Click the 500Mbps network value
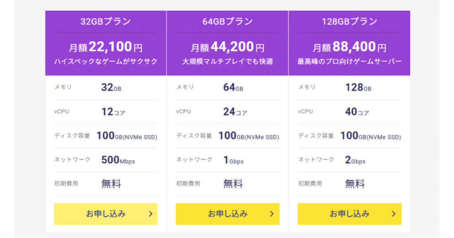Image resolution: width=454 pixels, height=238 pixels. click(118, 160)
